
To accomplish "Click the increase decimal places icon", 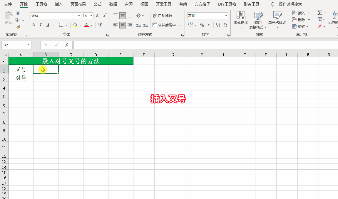I will [x=217, y=25].
